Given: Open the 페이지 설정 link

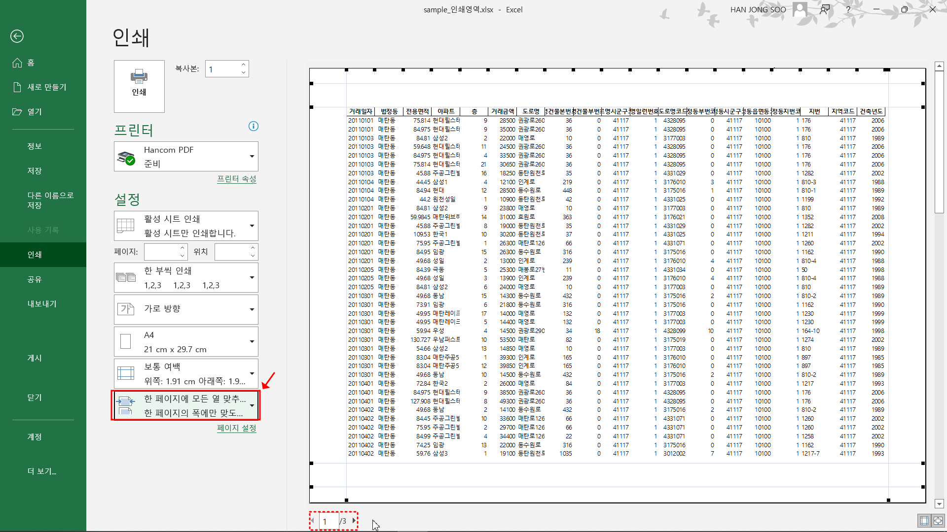Looking at the screenshot, I should (236, 428).
